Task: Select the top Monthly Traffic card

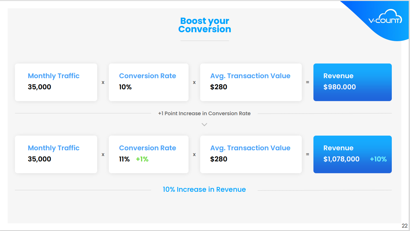Action: click(56, 82)
